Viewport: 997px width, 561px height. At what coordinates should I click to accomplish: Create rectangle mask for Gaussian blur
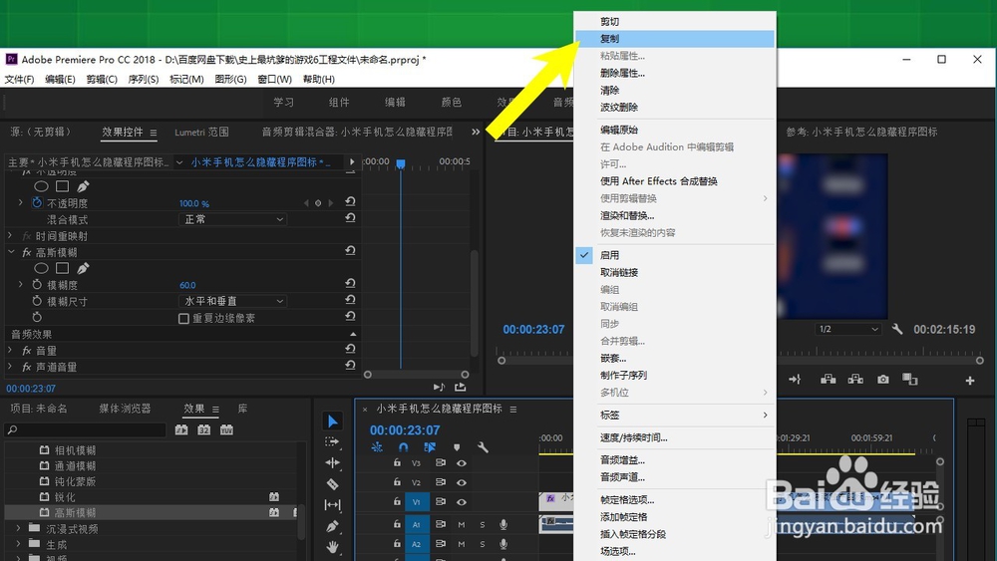(x=62, y=268)
